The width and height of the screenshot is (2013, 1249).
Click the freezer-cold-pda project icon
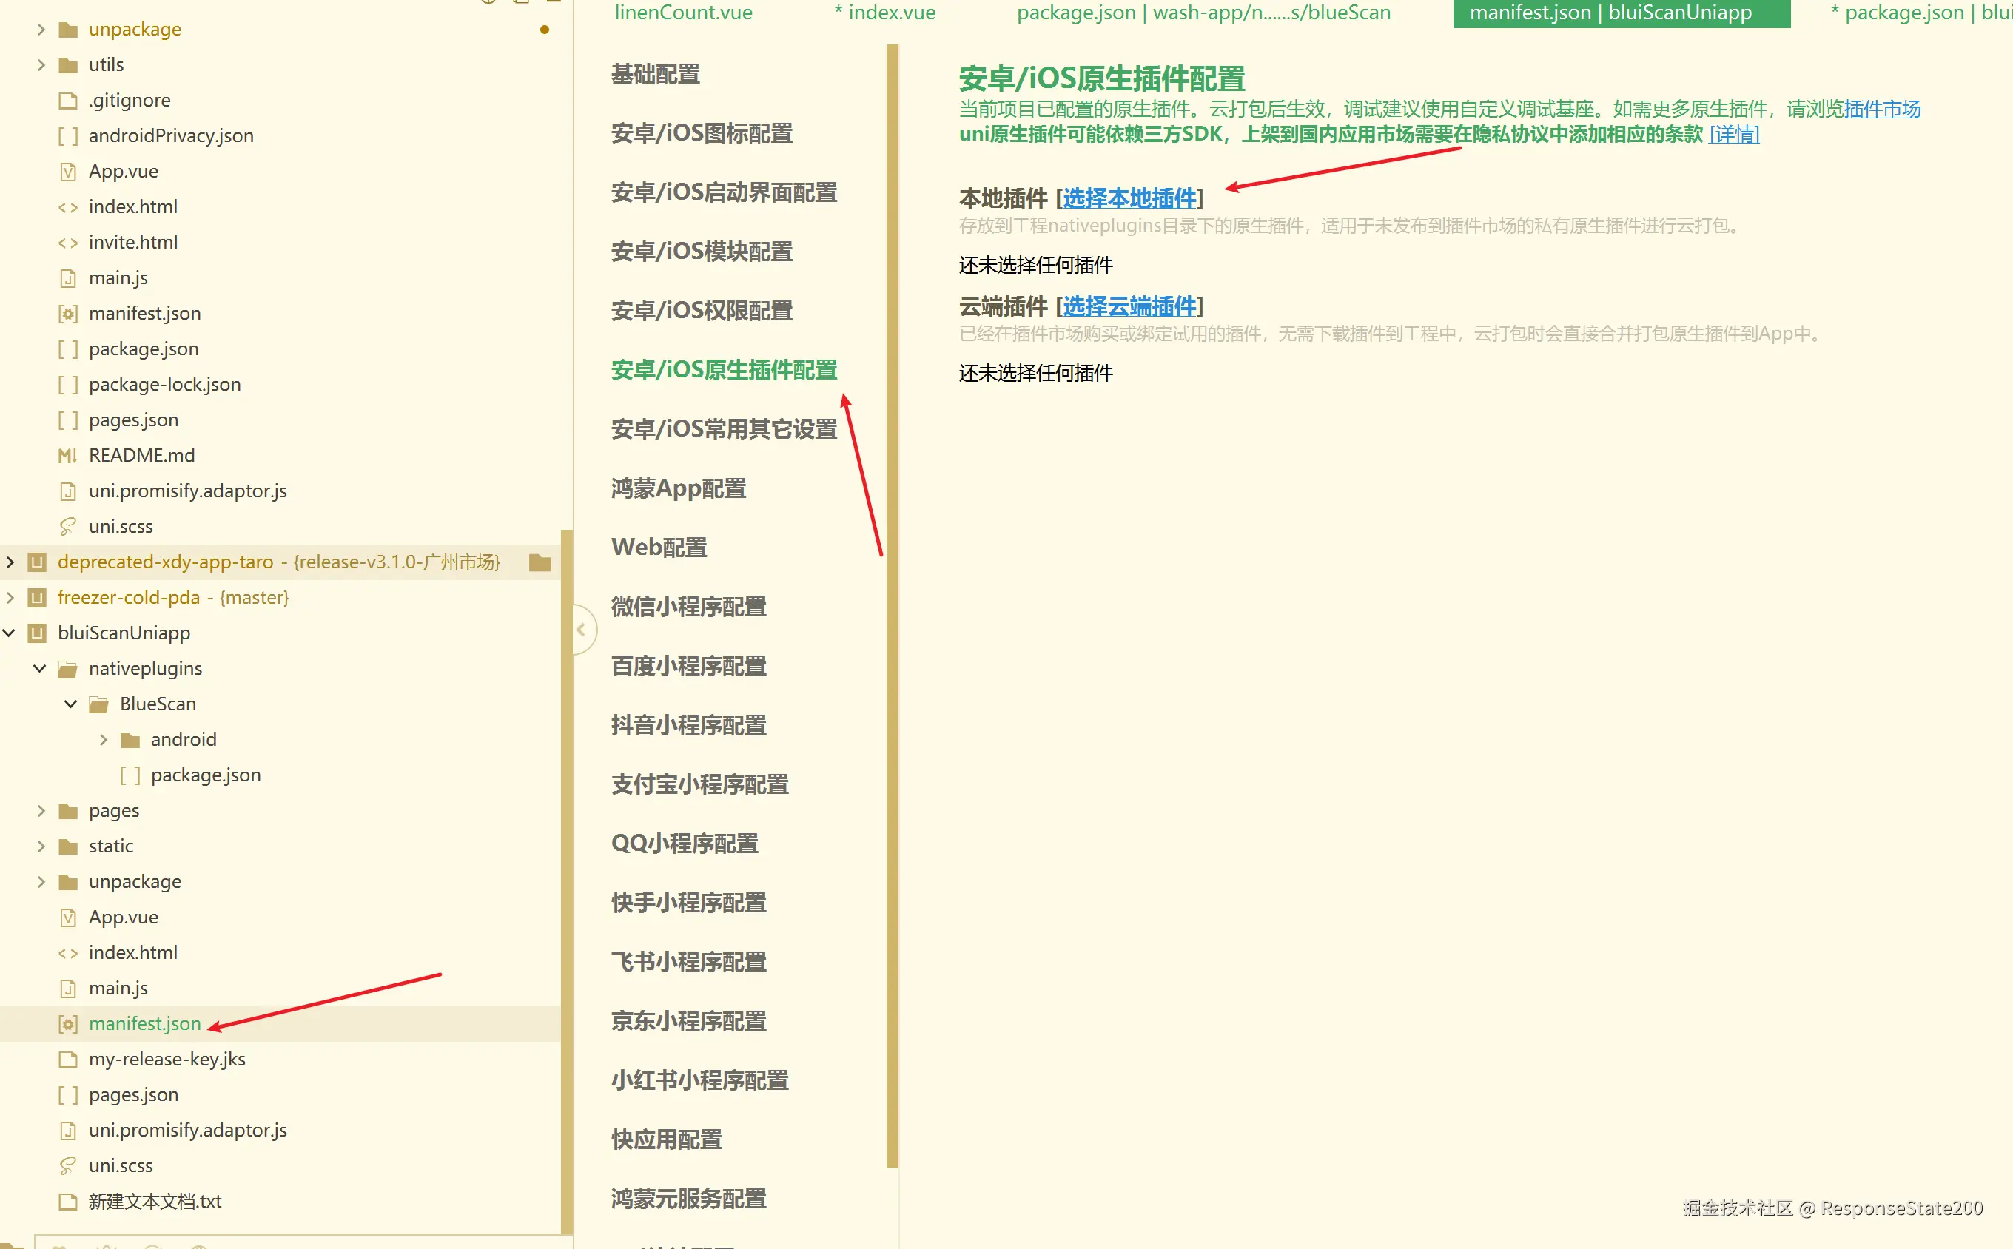(x=37, y=598)
